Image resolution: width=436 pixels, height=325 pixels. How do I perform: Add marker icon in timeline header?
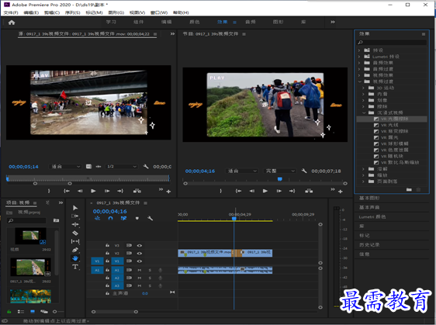click(137, 219)
